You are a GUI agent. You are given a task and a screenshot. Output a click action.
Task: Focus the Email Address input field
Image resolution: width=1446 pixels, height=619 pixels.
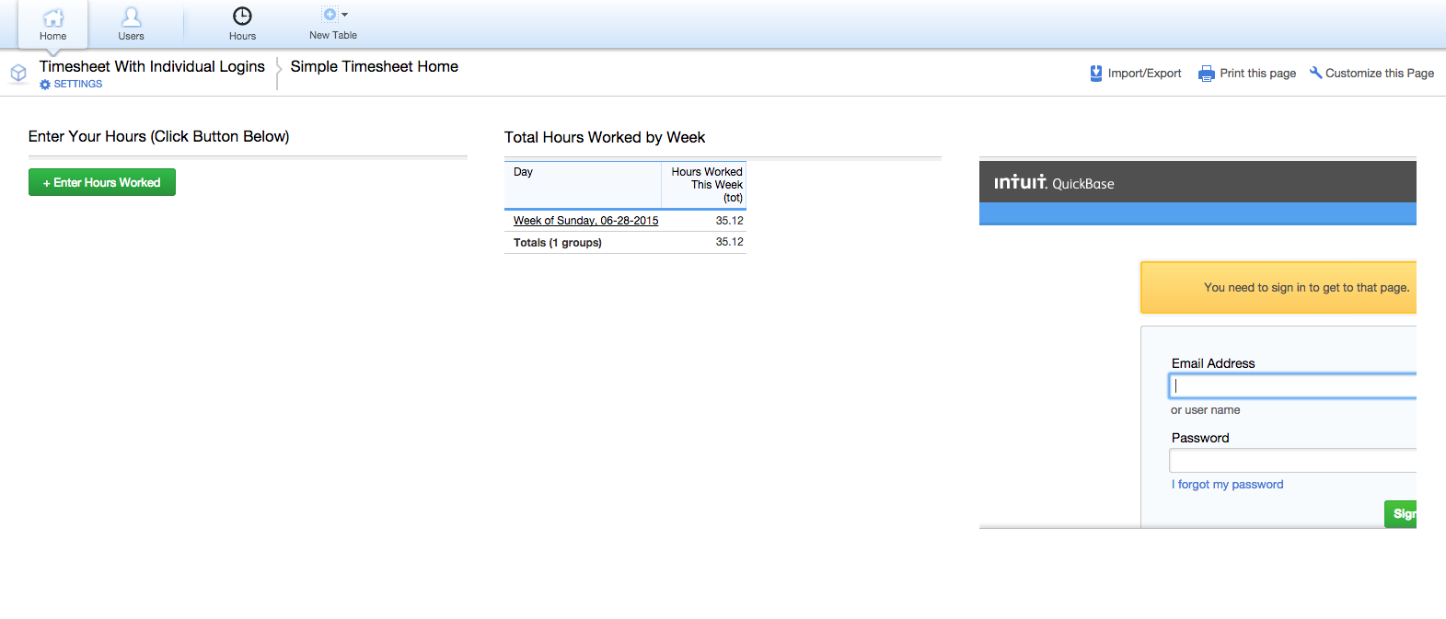tap(1292, 385)
